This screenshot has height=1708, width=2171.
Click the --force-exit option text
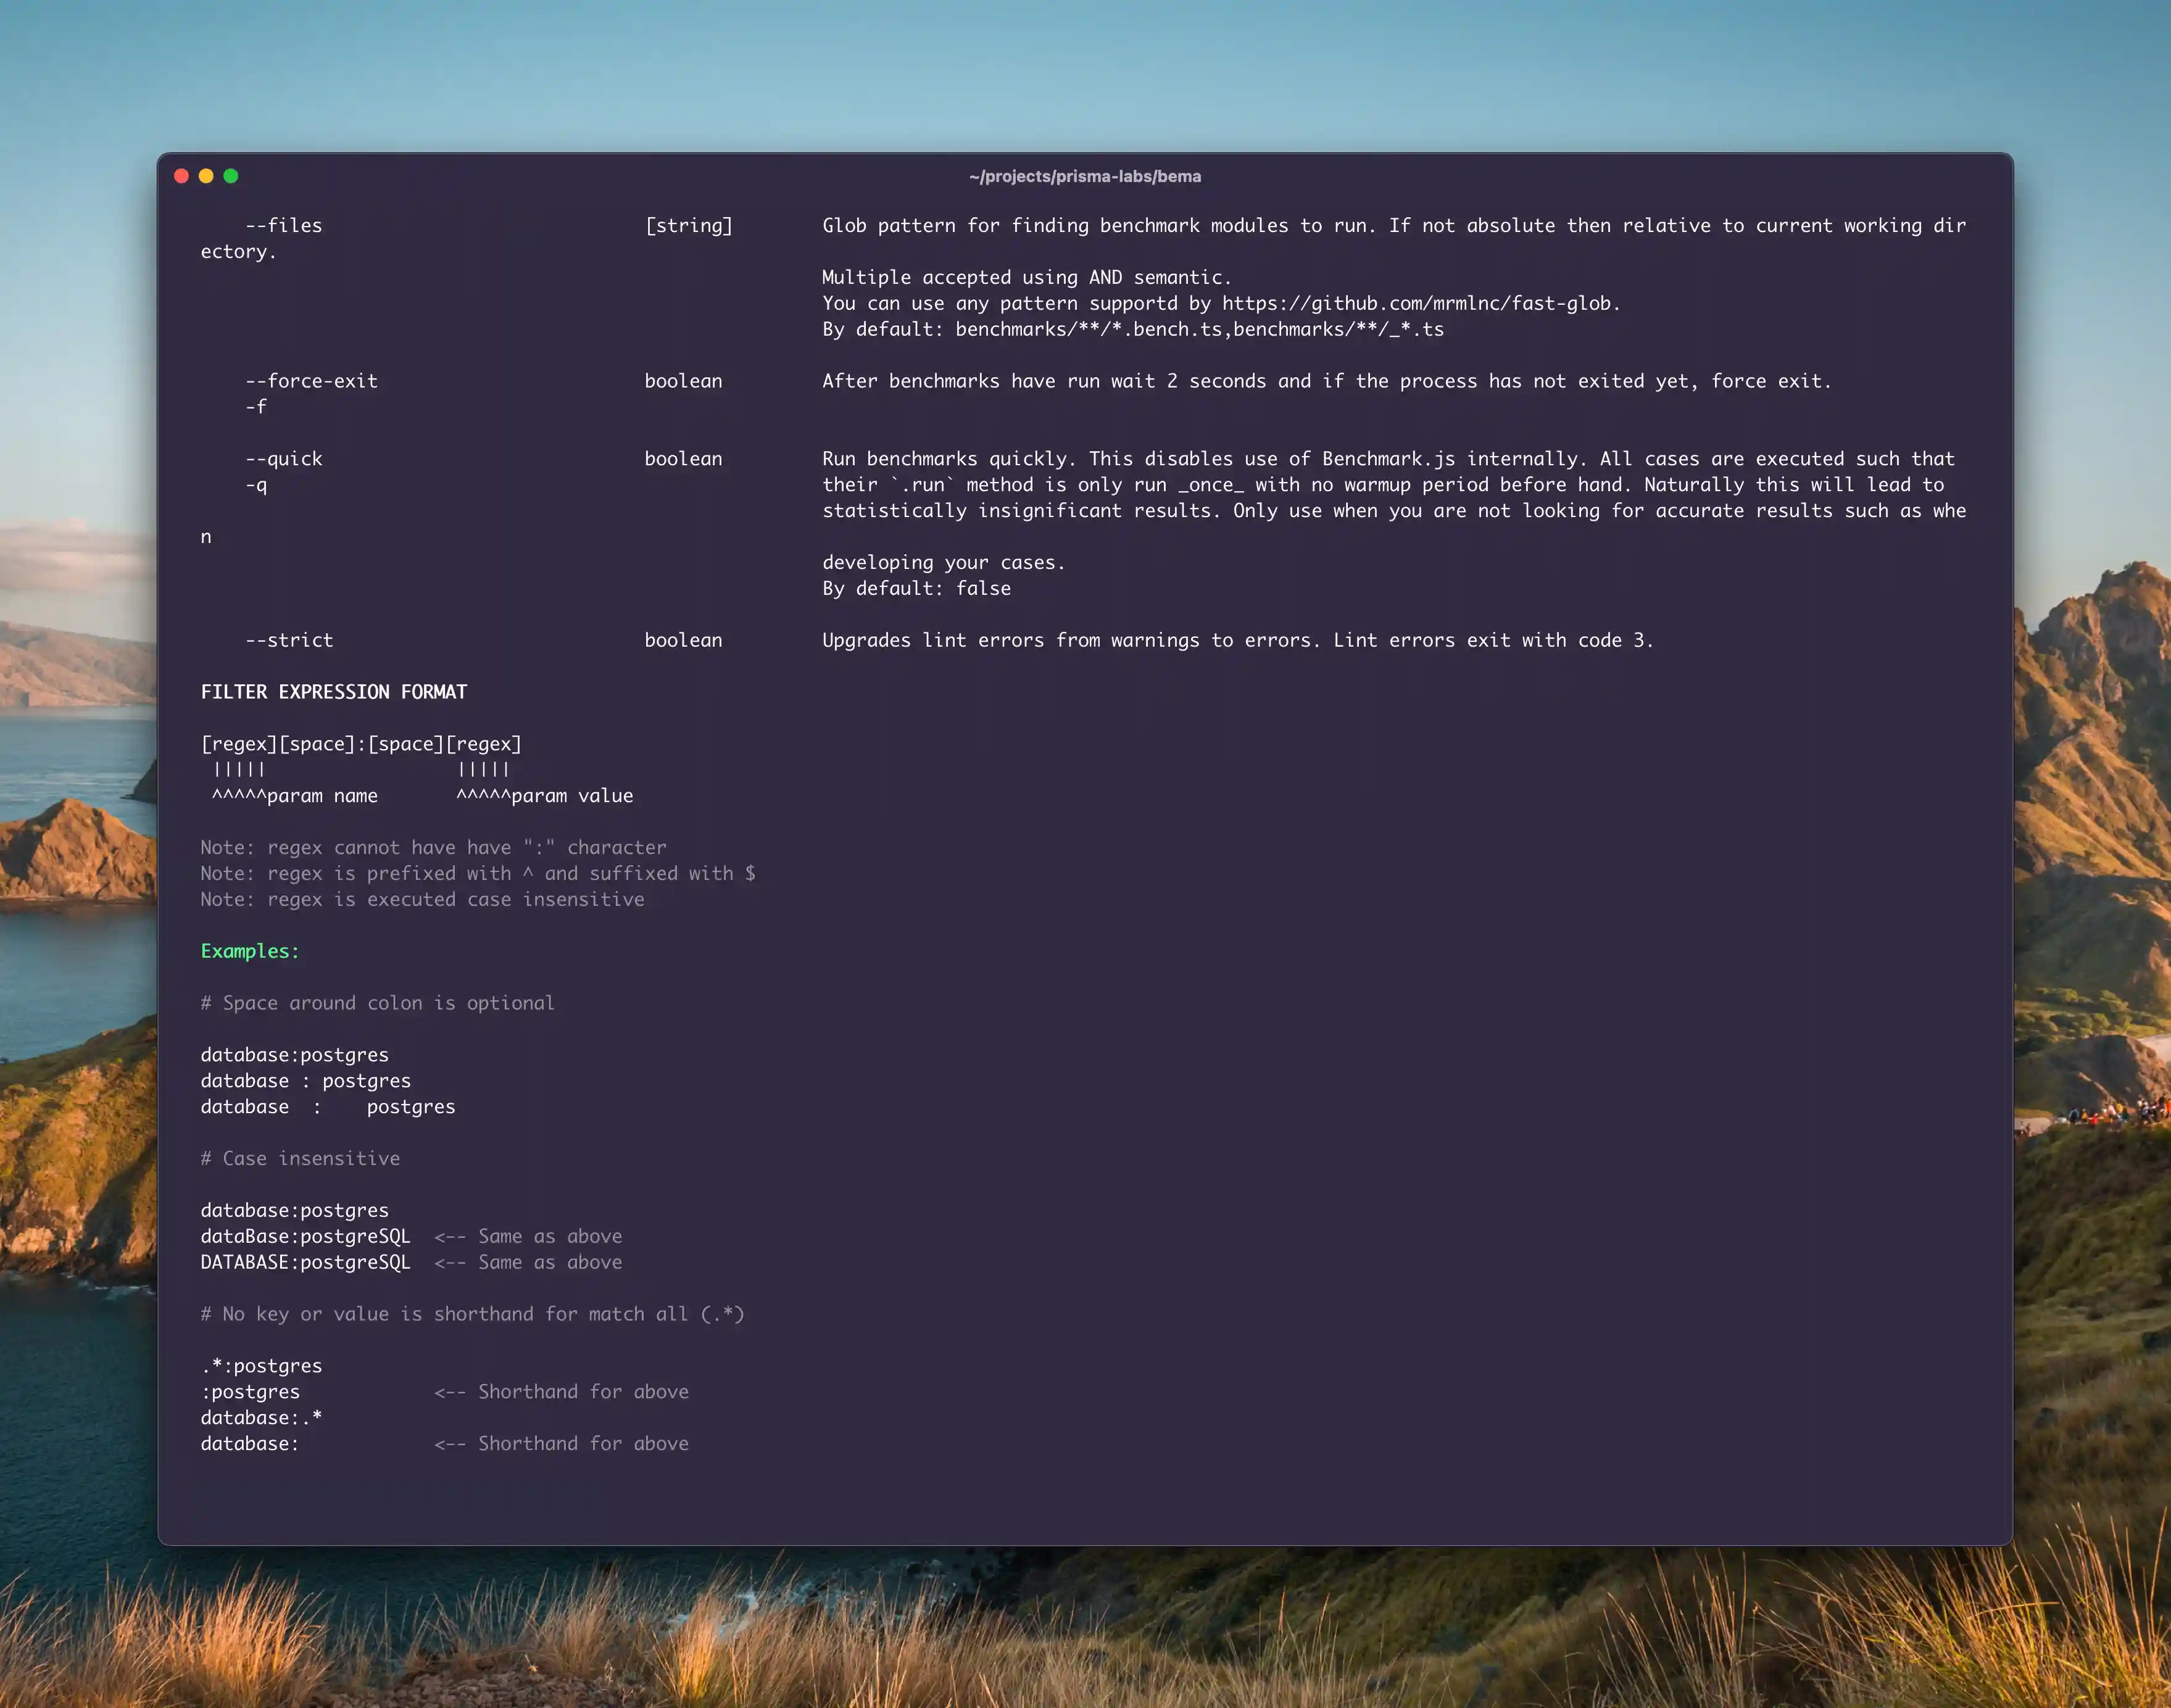click(311, 381)
